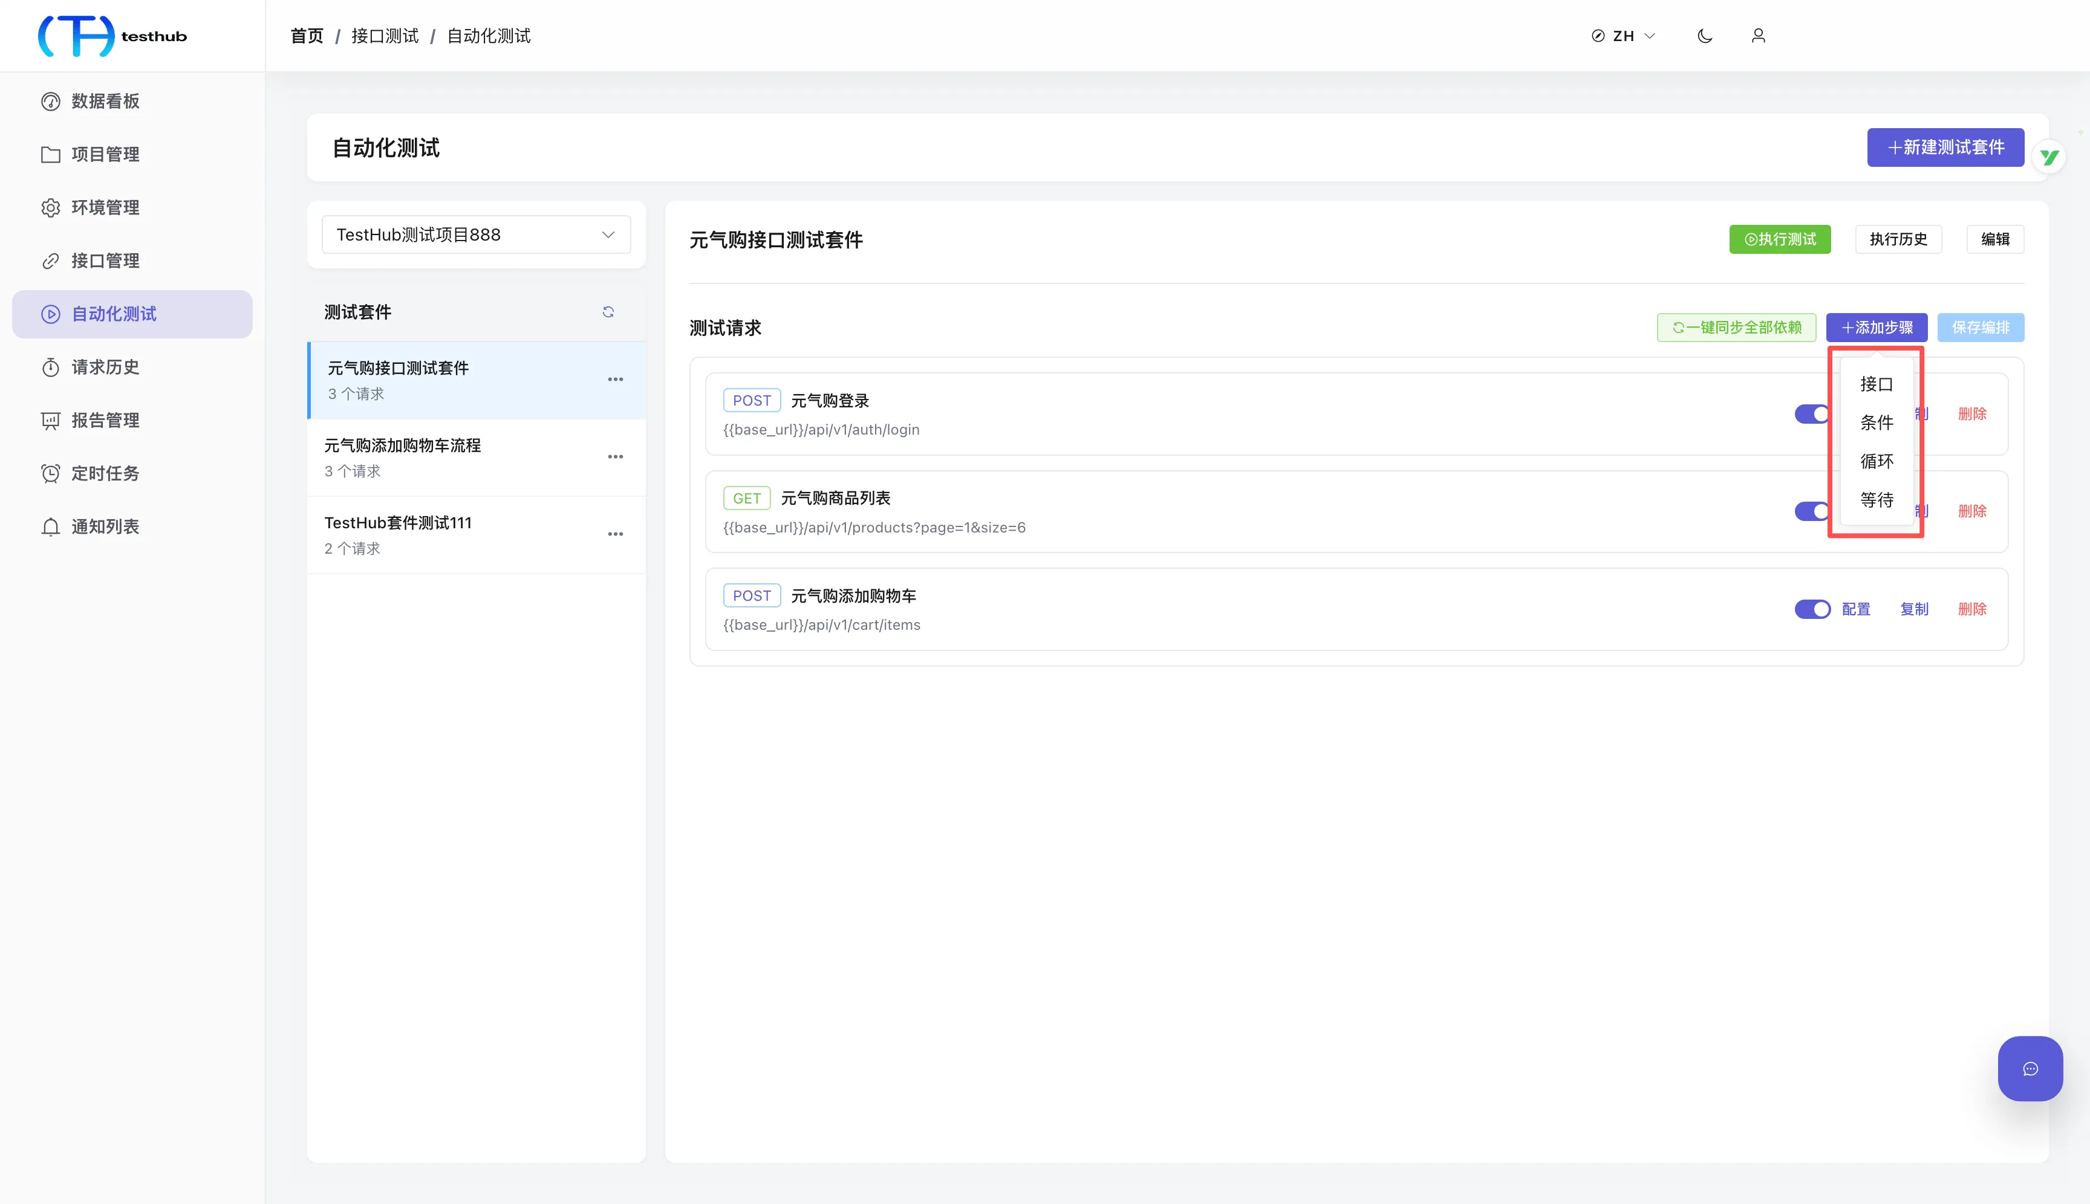
Task: Open more options for 元气购接口测试套件
Action: click(x=616, y=380)
